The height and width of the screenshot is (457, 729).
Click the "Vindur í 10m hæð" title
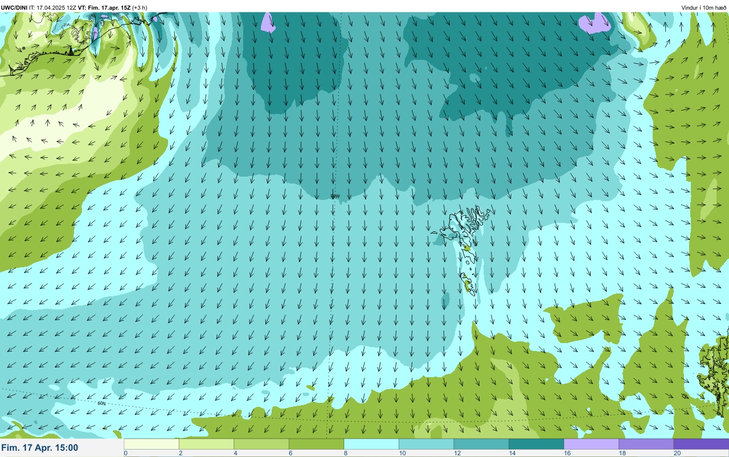coord(703,7)
